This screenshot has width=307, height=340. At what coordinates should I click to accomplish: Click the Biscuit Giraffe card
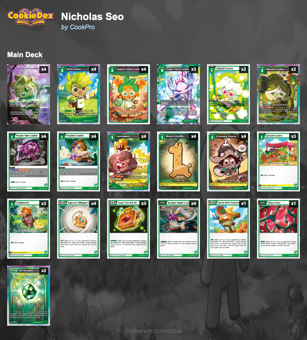point(178,161)
